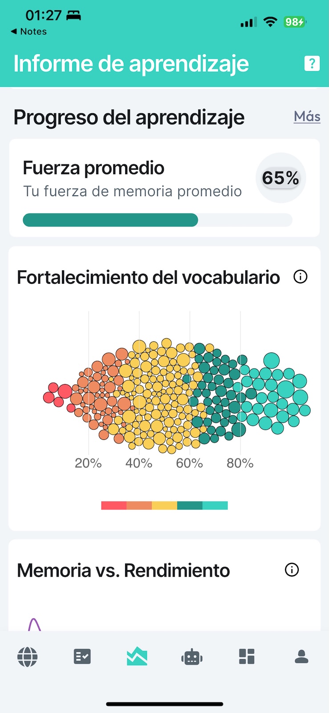Open the dashboard grid tab icon

(x=247, y=657)
